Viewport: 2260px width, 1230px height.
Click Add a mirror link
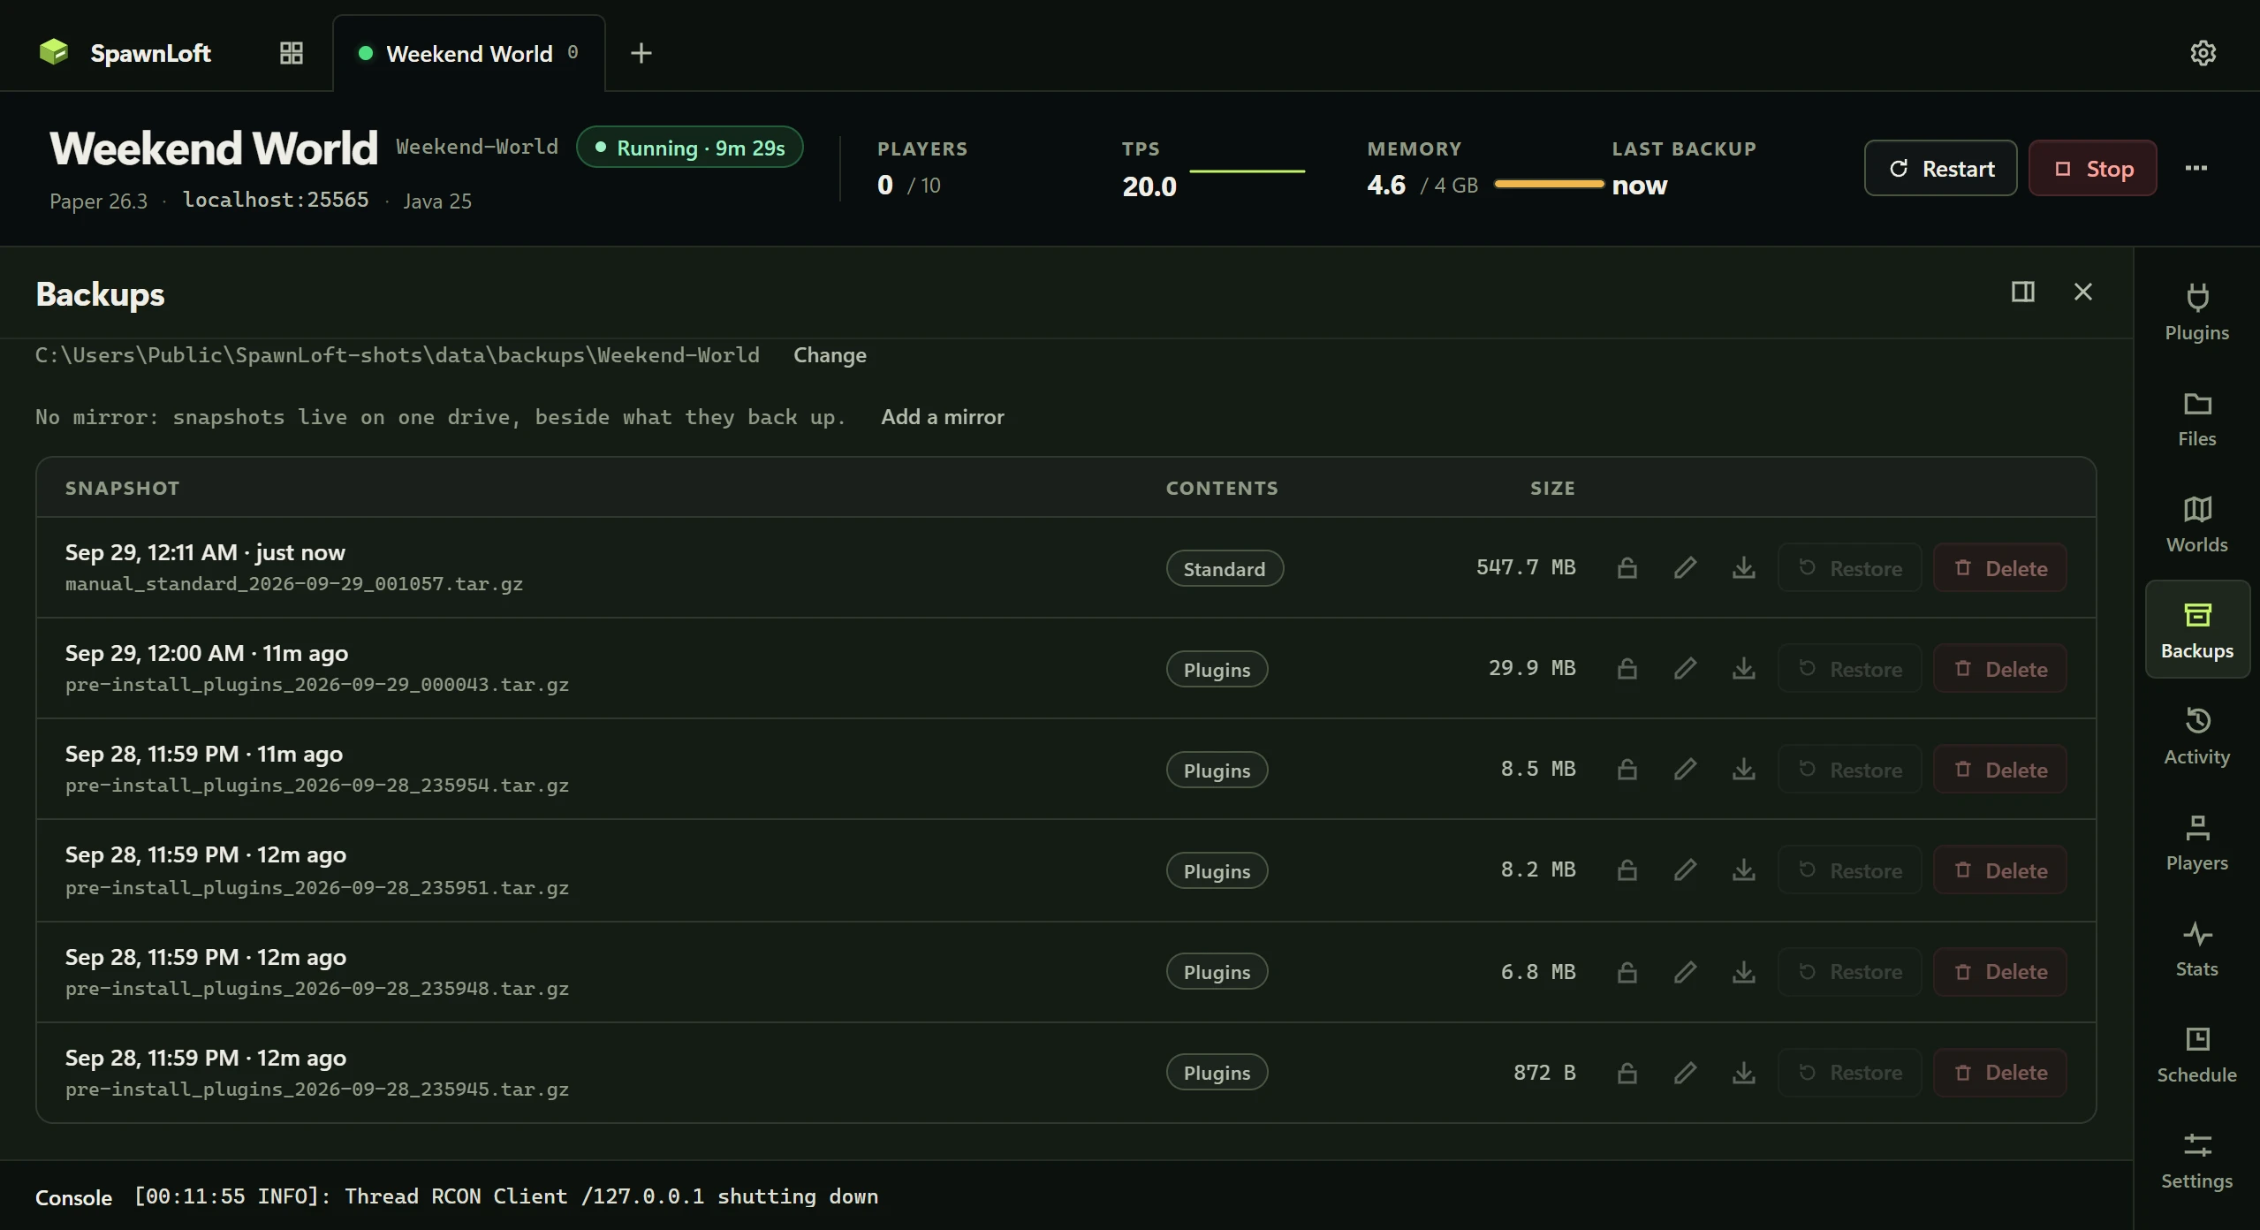[x=943, y=417]
